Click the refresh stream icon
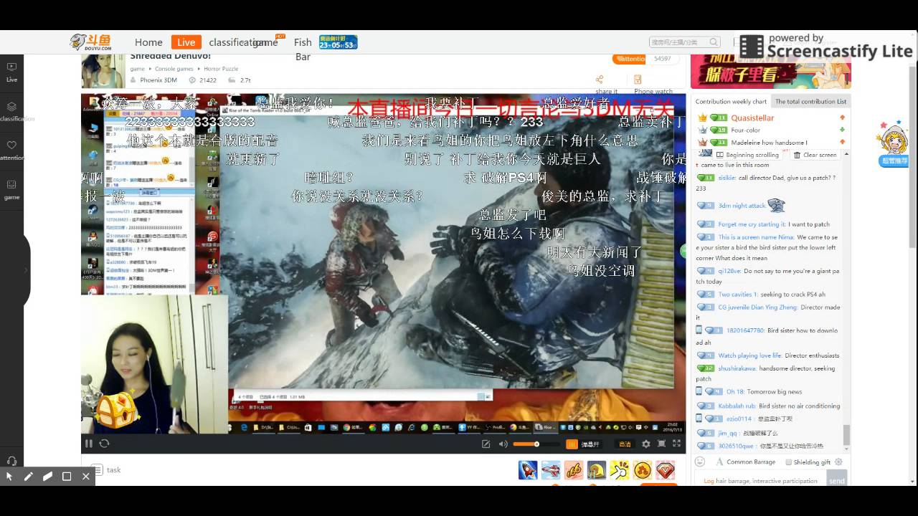Image resolution: width=918 pixels, height=516 pixels. click(104, 444)
